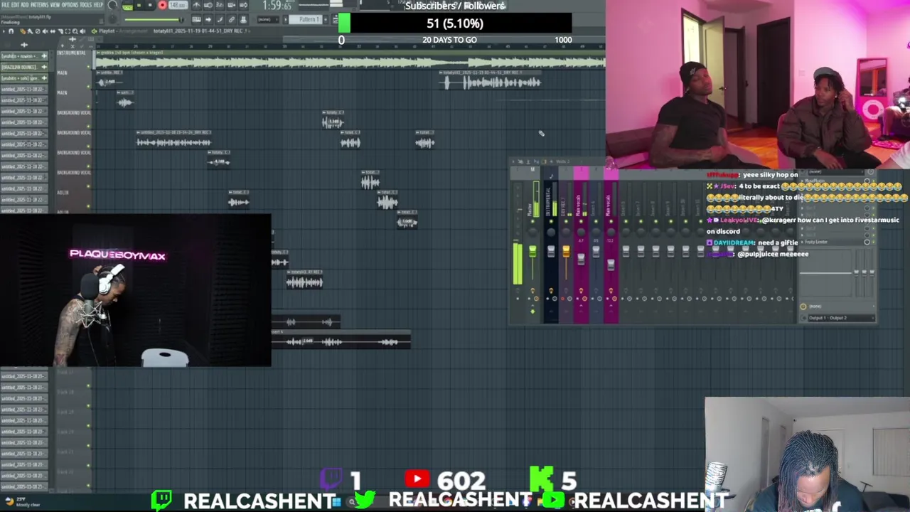
Task: Click the song position slider
Action: coord(153,19)
